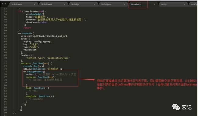Click the 'value:item' line
The image size is (198, 116).
[x=30, y=50]
